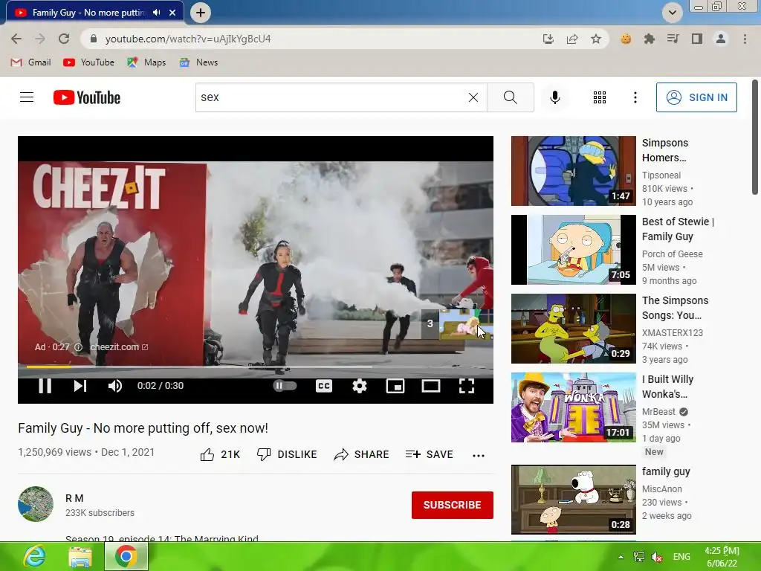Open YouTube bookmark

tap(89, 62)
